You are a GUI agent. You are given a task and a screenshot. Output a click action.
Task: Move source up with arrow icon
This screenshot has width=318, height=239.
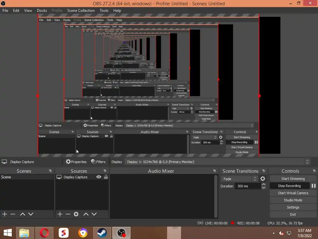pyautogui.click(x=86, y=214)
